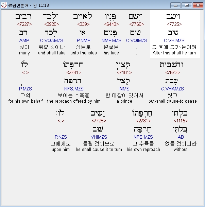The width and height of the screenshot is (205, 207).
Task: Select the gloss 'After this shall he turn'
Action: (174, 53)
